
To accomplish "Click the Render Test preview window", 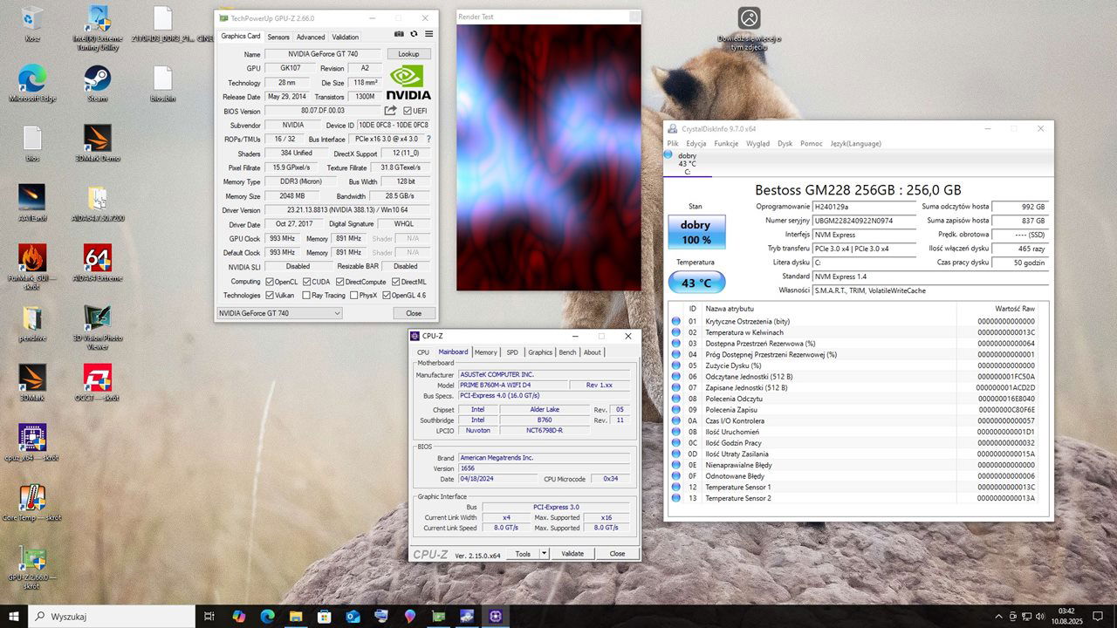I will tap(549, 157).
